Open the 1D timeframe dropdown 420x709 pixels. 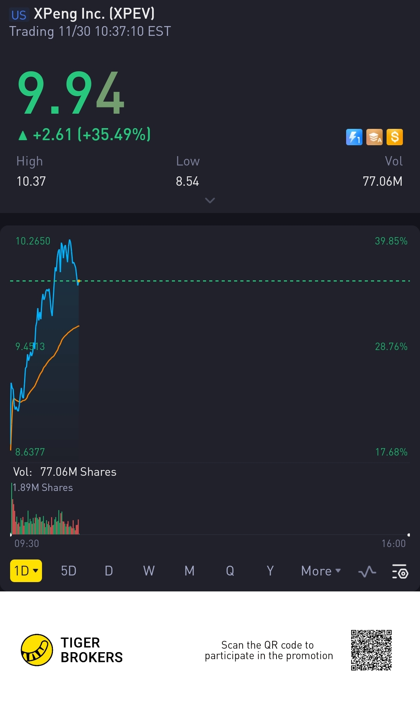point(26,571)
